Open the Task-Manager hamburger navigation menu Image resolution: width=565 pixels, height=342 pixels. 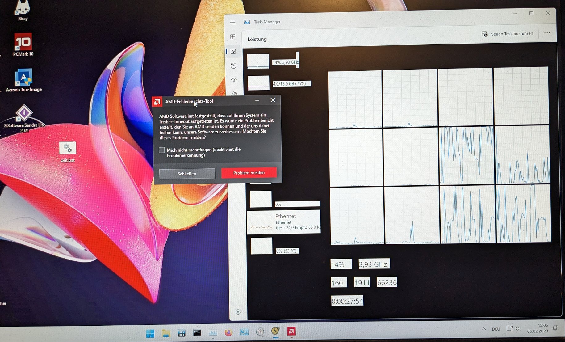pyautogui.click(x=232, y=22)
